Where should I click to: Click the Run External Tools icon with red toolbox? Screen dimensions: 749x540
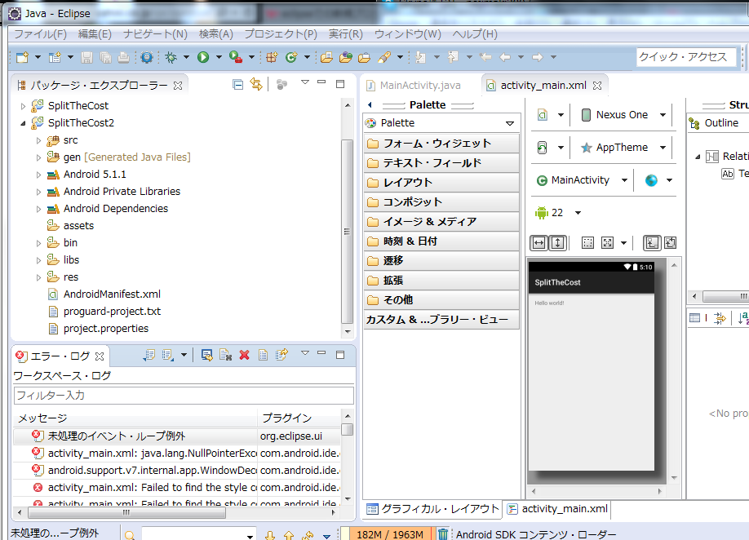(x=236, y=57)
